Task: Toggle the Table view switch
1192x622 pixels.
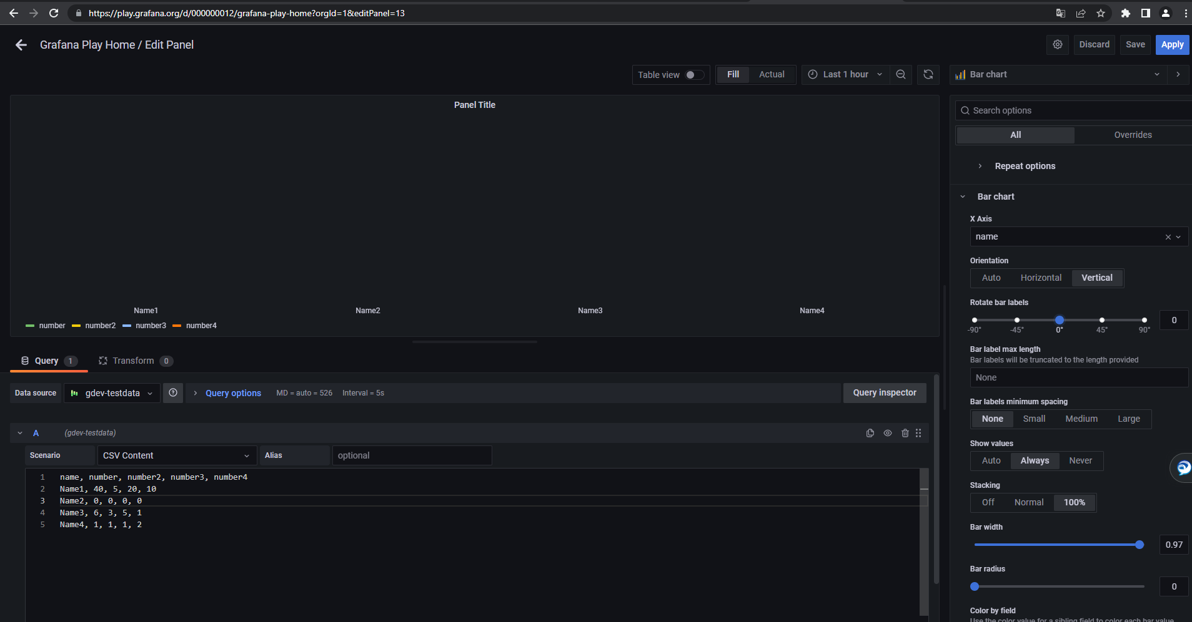Action: [694, 75]
